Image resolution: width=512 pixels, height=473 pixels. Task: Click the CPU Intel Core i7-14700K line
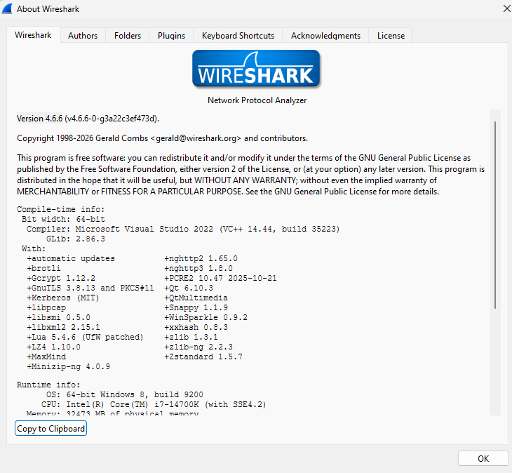tap(154, 404)
